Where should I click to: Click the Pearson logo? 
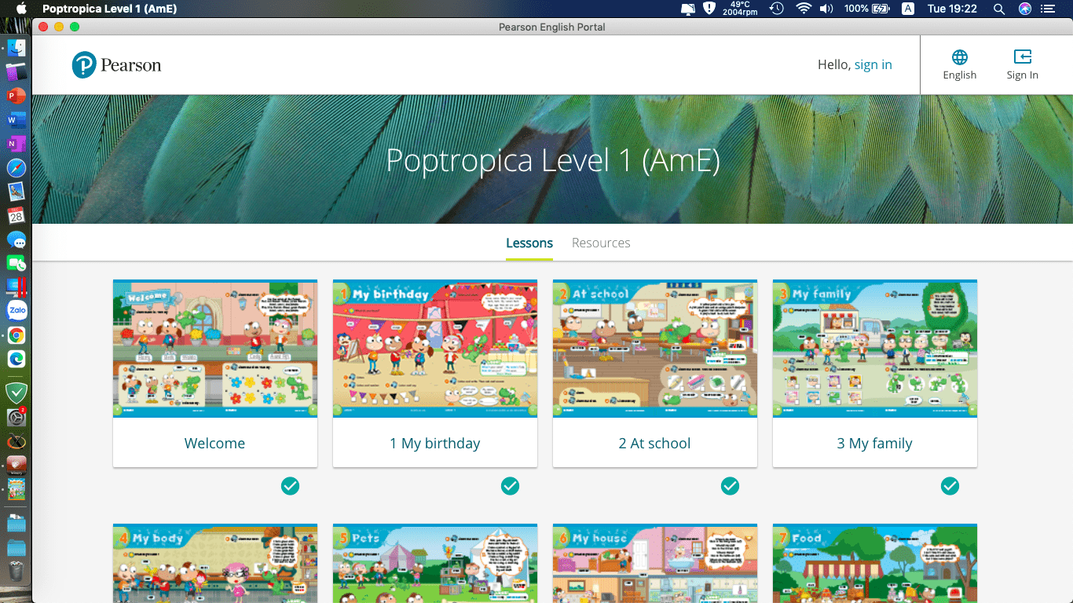pos(116,64)
